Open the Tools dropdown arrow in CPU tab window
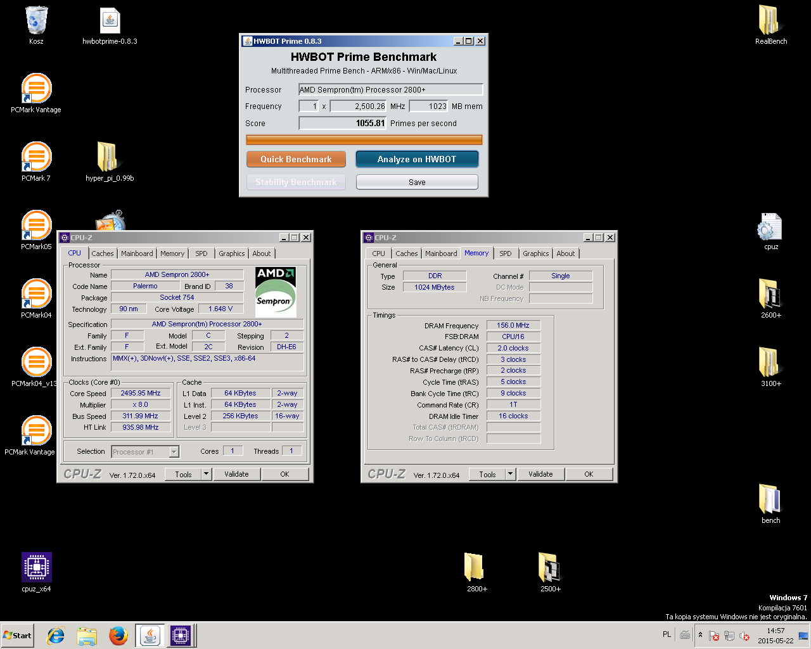This screenshot has width=811, height=649. tap(206, 474)
